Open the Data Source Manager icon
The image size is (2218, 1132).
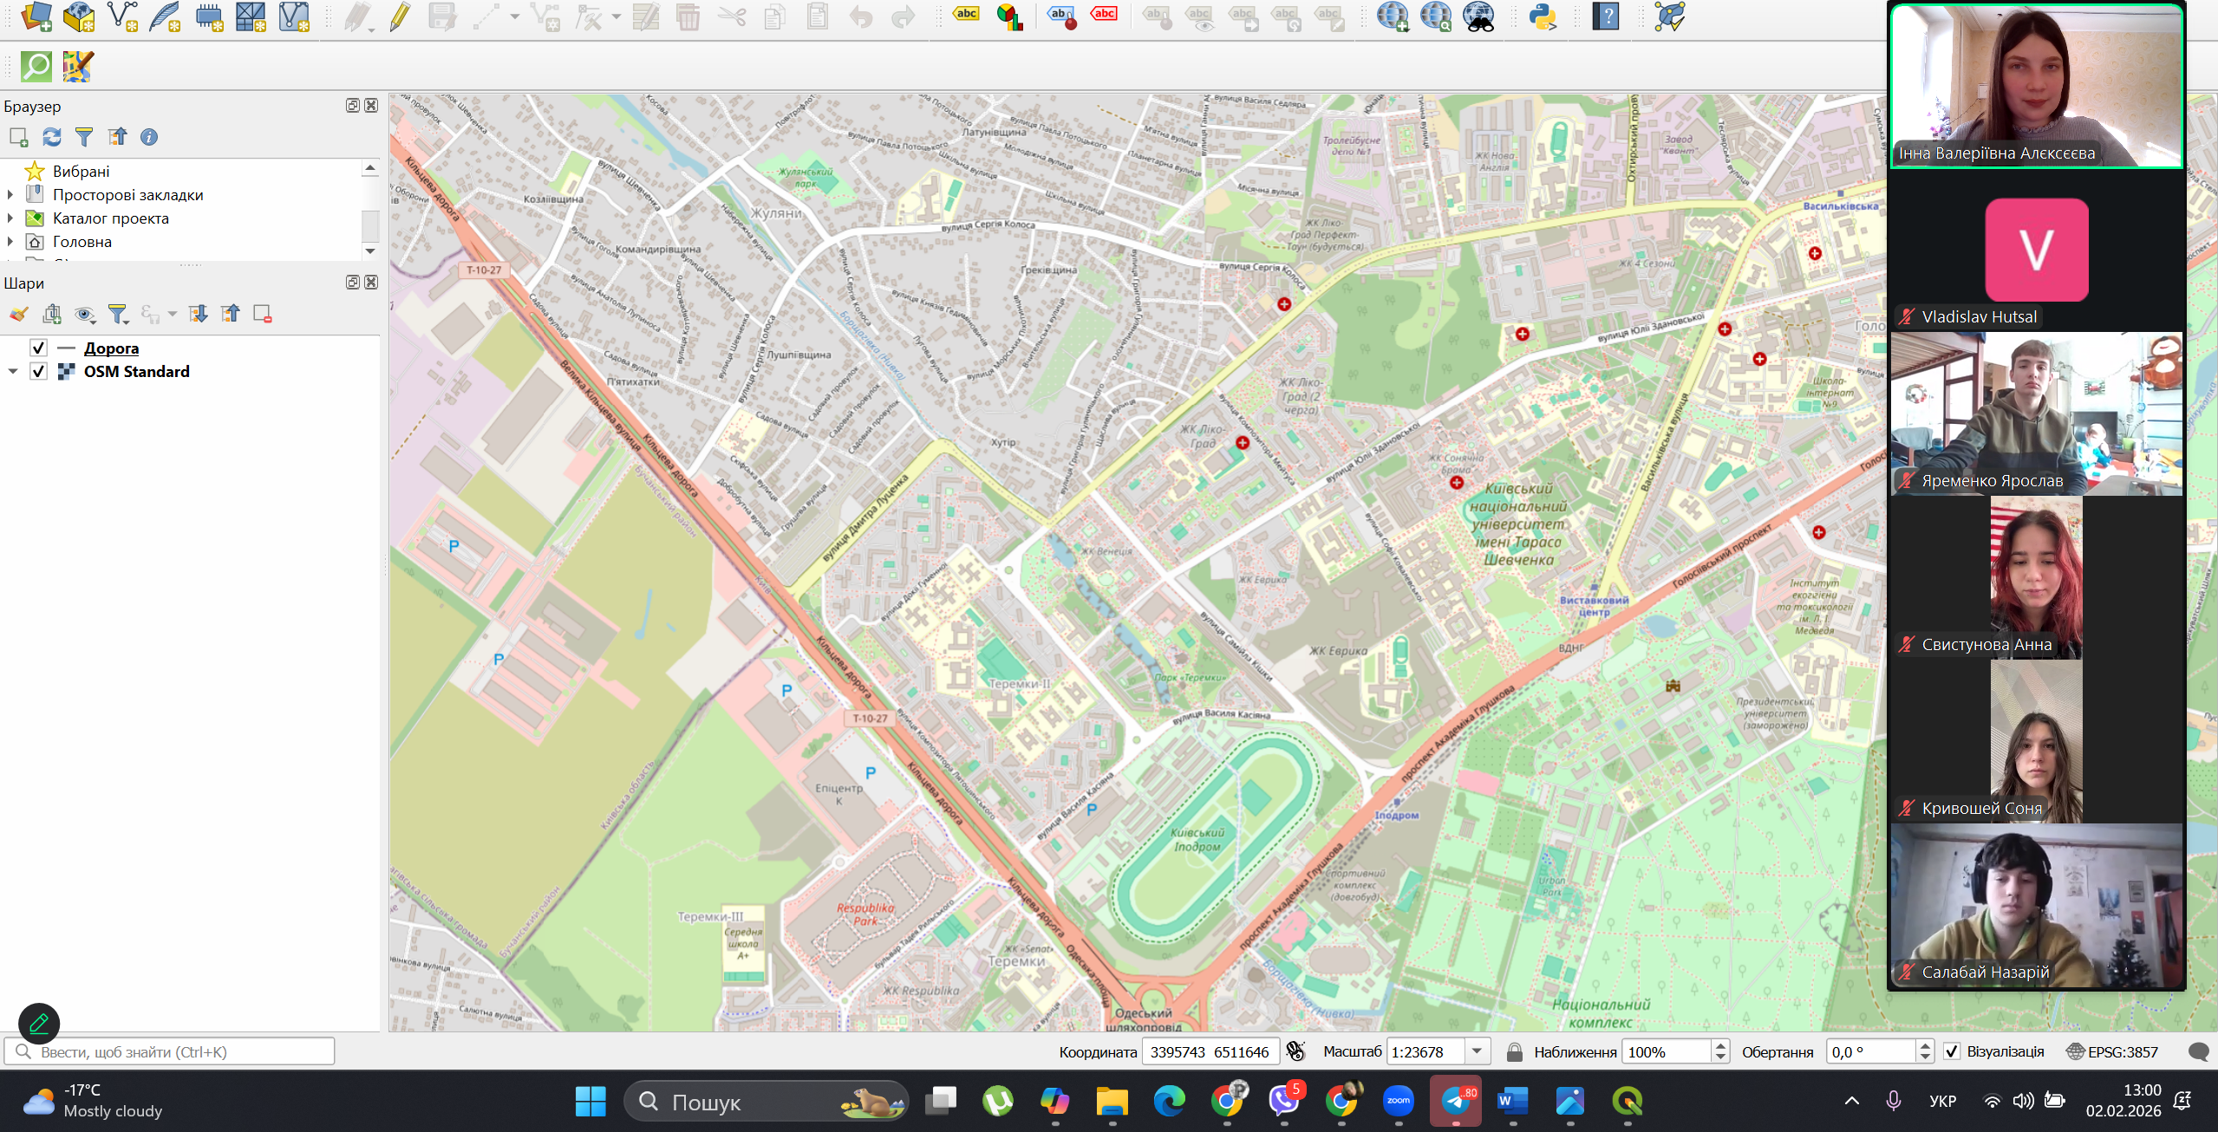click(36, 16)
